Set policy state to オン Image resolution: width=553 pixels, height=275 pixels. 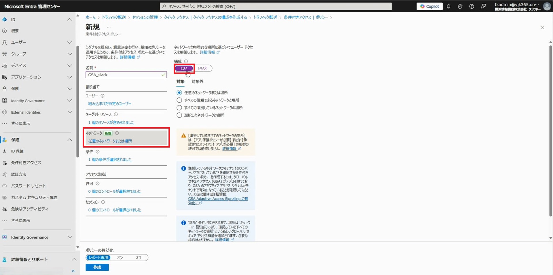click(x=120, y=258)
